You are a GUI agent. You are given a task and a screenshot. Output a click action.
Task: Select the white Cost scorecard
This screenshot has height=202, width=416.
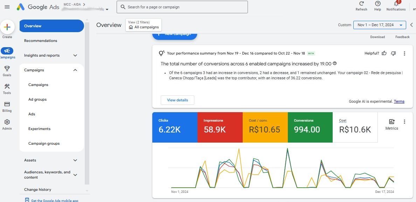point(355,127)
